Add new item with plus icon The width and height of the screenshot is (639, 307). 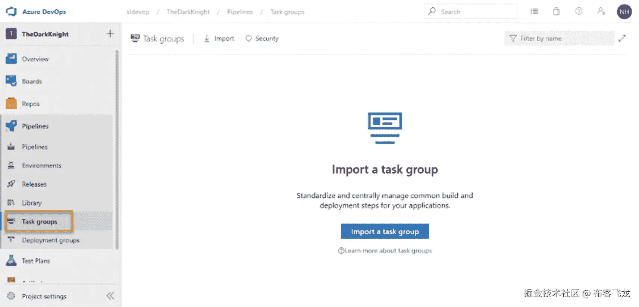pos(110,34)
